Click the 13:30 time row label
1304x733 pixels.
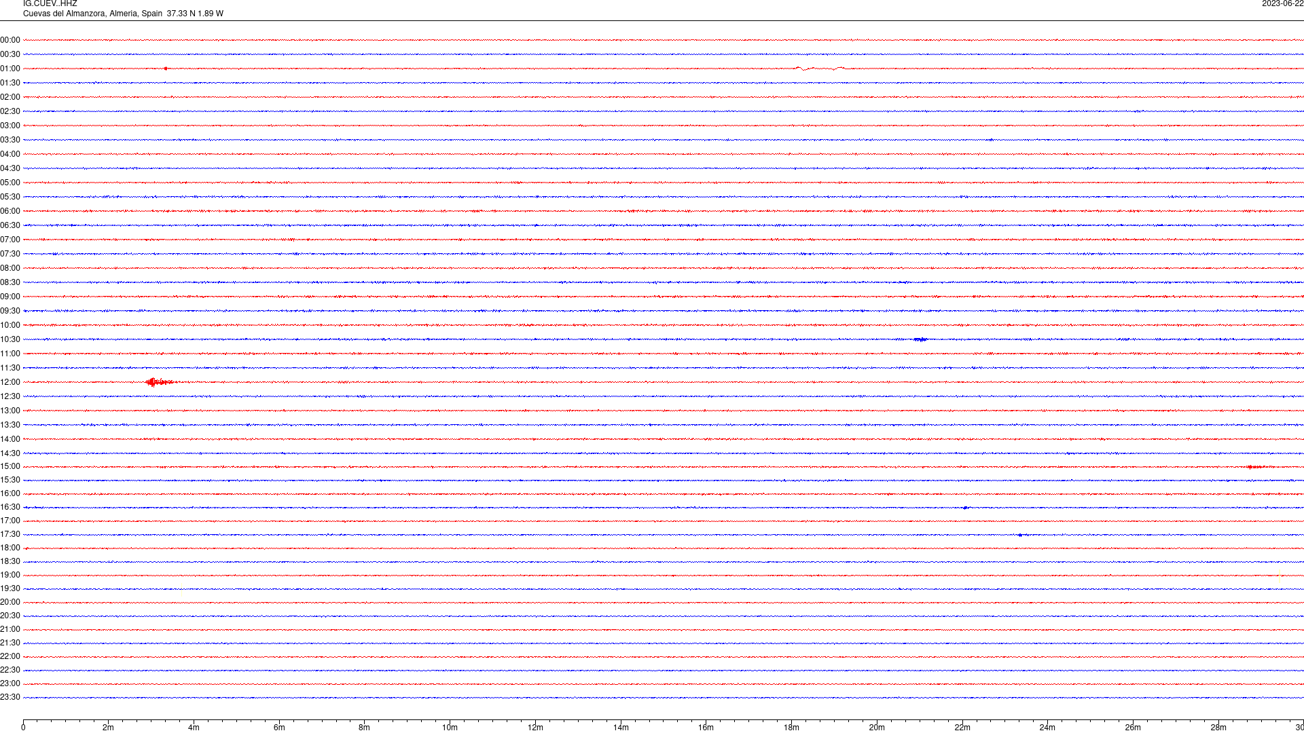(10, 425)
